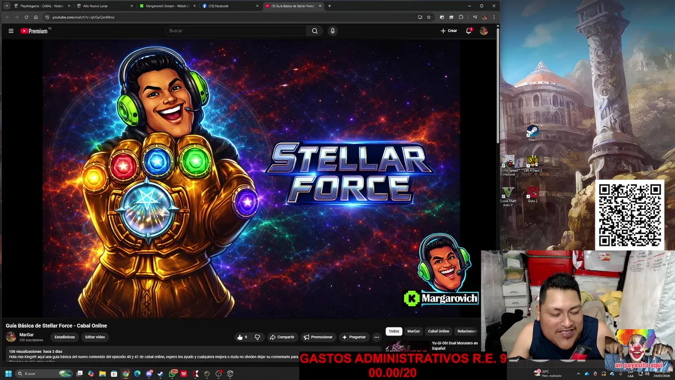Open the MarGar channel avatar
The width and height of the screenshot is (675, 380).
(11, 337)
